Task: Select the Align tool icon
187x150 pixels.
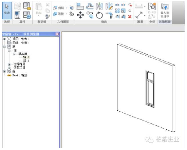Action: point(80,6)
